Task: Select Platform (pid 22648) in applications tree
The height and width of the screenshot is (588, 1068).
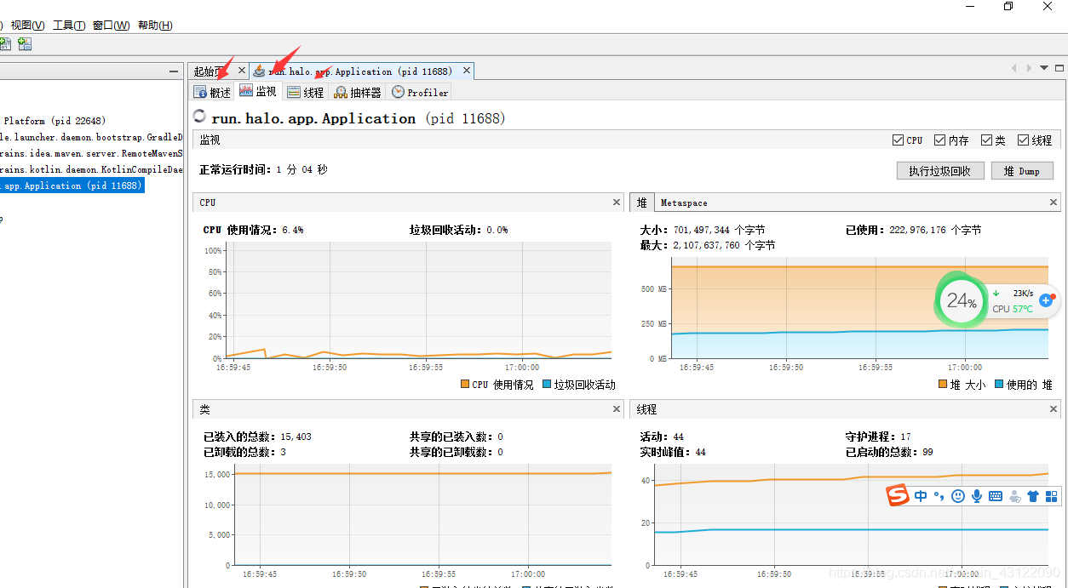Action: (55, 121)
